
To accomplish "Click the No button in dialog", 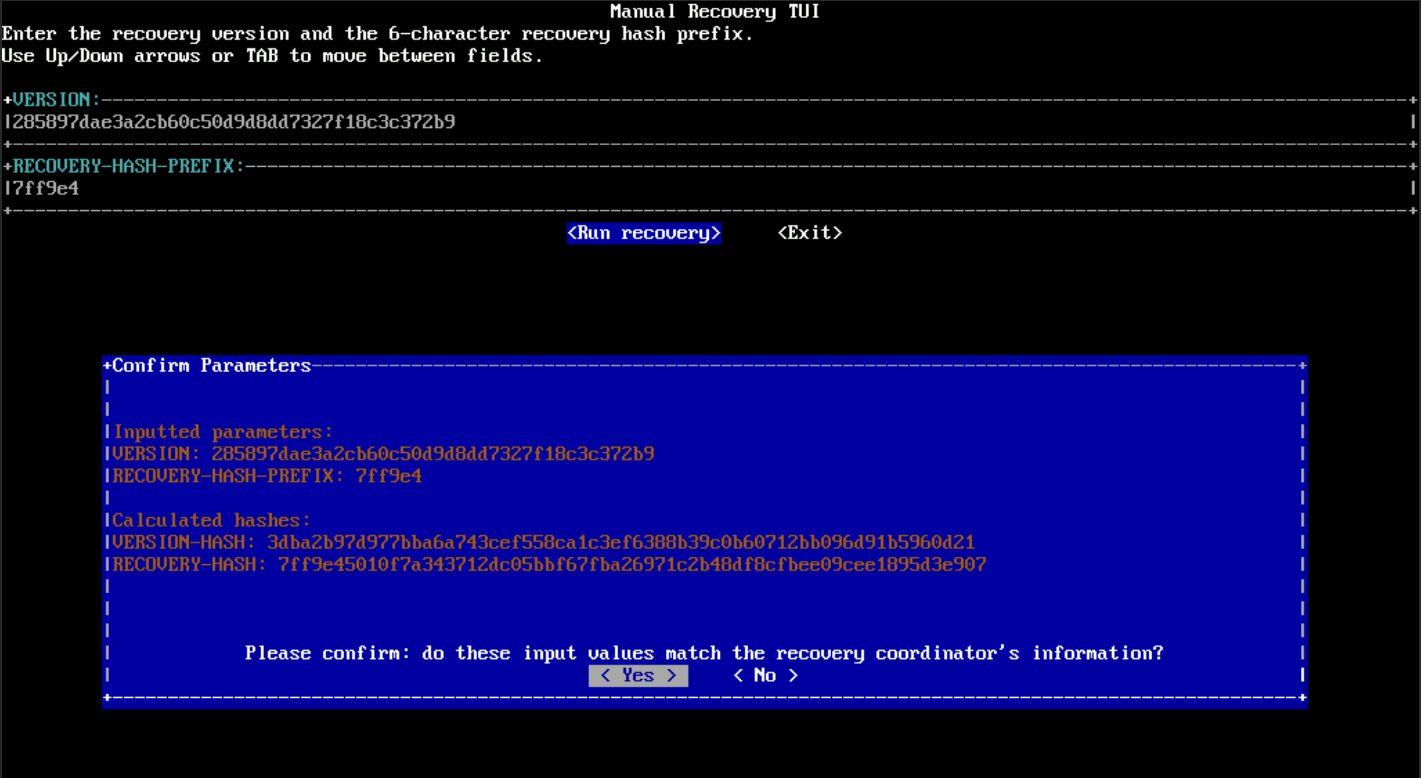I will tap(765, 675).
